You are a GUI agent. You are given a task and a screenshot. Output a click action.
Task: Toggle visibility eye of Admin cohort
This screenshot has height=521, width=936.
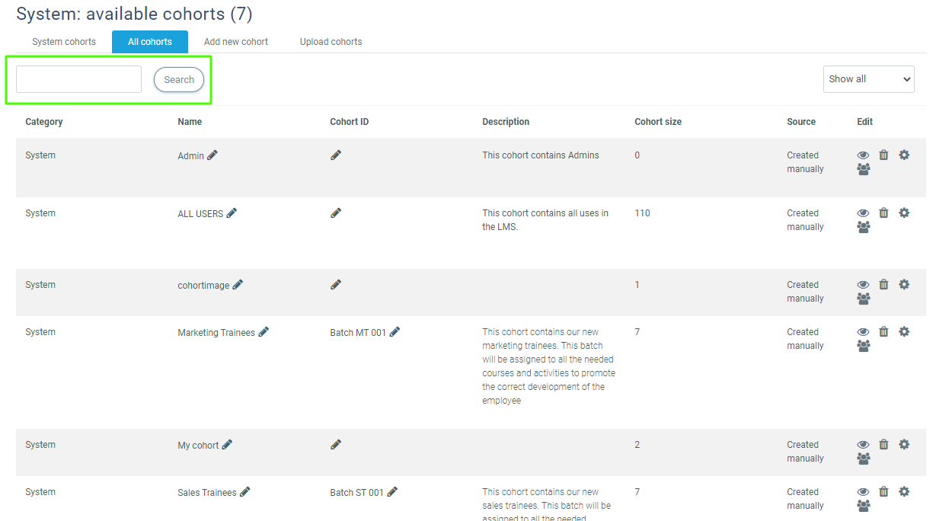click(x=863, y=155)
